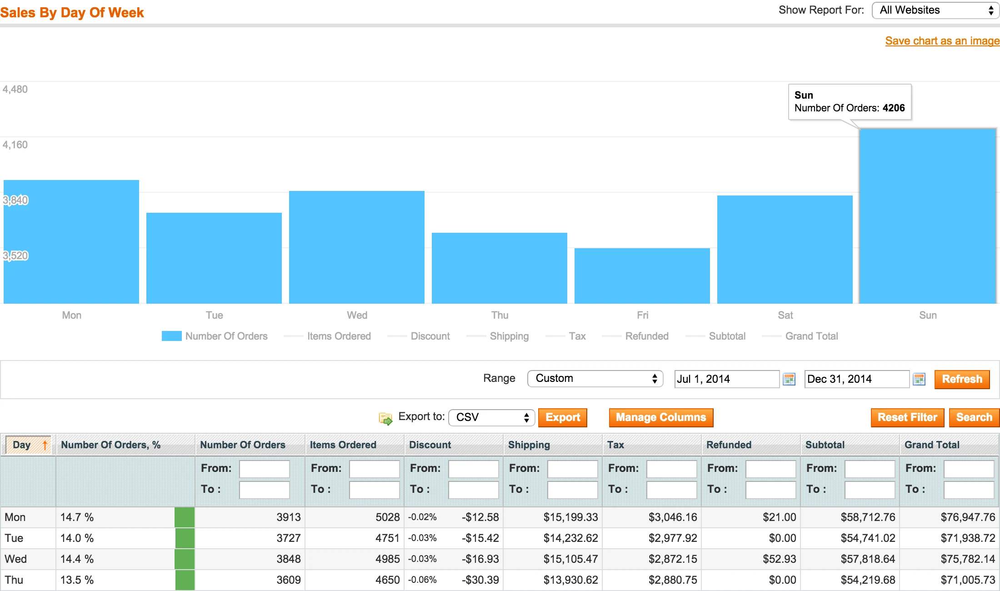Click the blue Number Of Orders legend swatch

click(x=171, y=336)
